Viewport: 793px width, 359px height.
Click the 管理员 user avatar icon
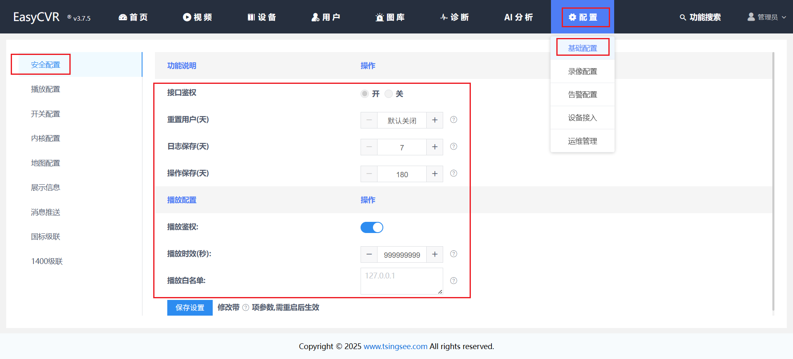point(751,17)
